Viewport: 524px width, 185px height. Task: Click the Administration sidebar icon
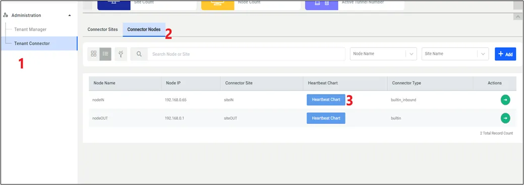pyautogui.click(x=6, y=16)
